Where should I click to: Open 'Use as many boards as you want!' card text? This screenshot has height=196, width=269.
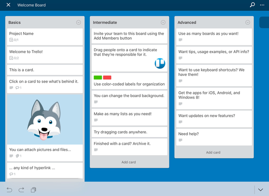pos(208,34)
